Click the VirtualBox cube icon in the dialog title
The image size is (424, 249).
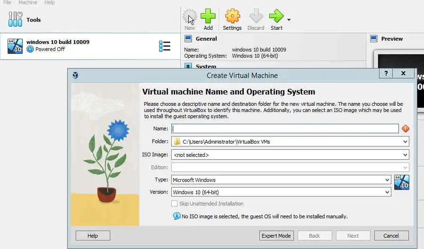75,75
